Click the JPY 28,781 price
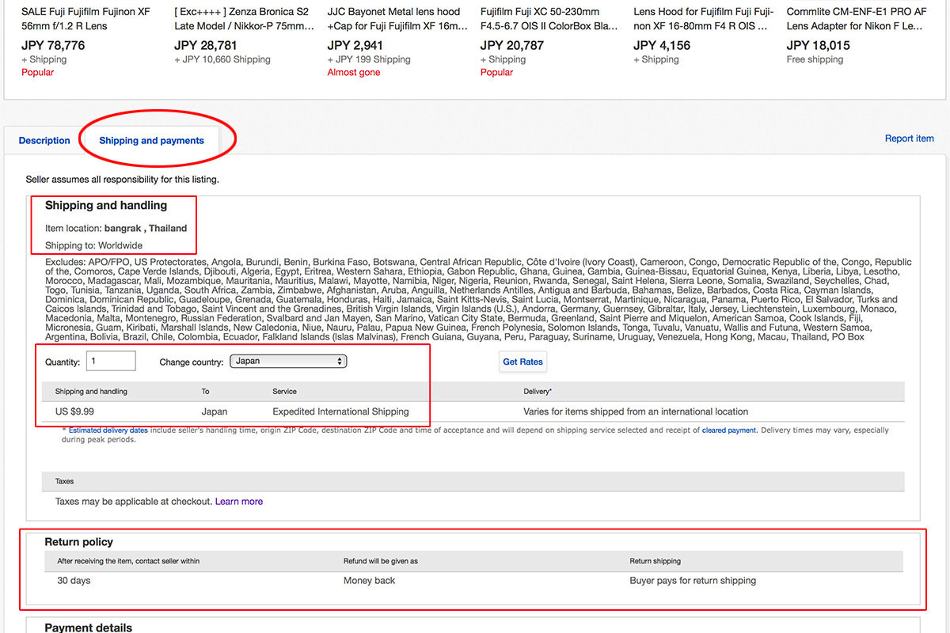 [x=206, y=45]
